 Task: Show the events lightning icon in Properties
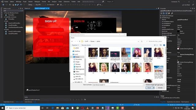169,13
